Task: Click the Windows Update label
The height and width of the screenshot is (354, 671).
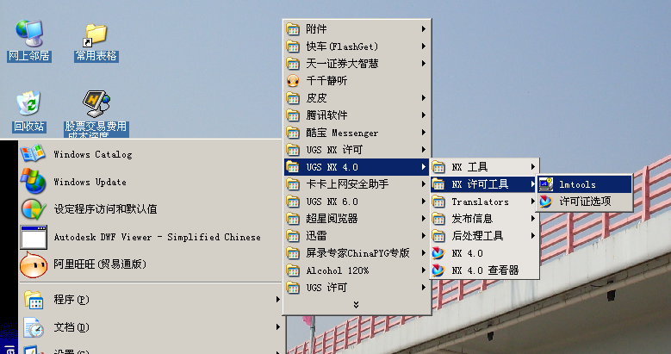Action: (90, 182)
